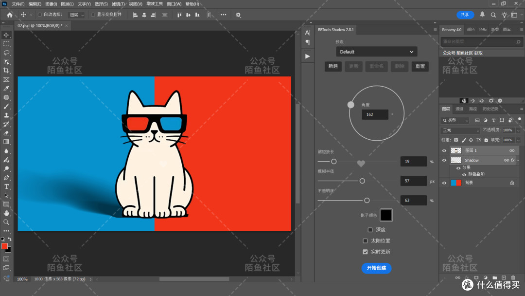Hide the Shadow layer
The height and width of the screenshot is (296, 525).
point(444,160)
